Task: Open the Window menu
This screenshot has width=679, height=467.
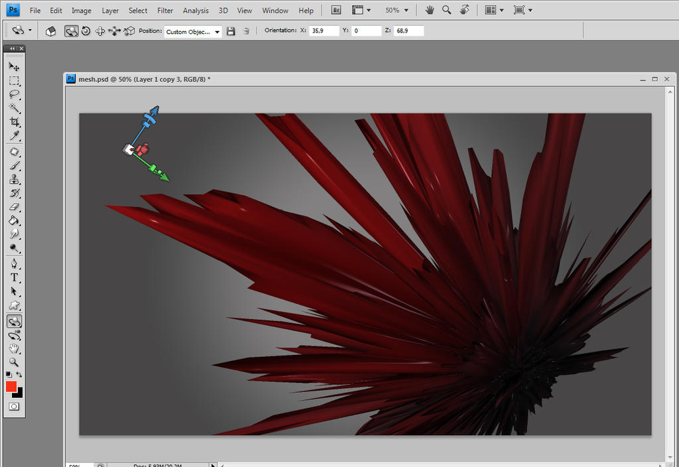Action: (275, 11)
